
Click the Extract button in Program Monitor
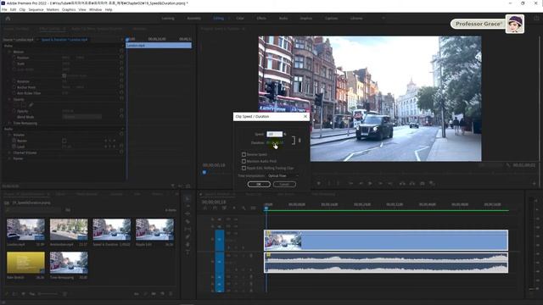click(x=412, y=183)
